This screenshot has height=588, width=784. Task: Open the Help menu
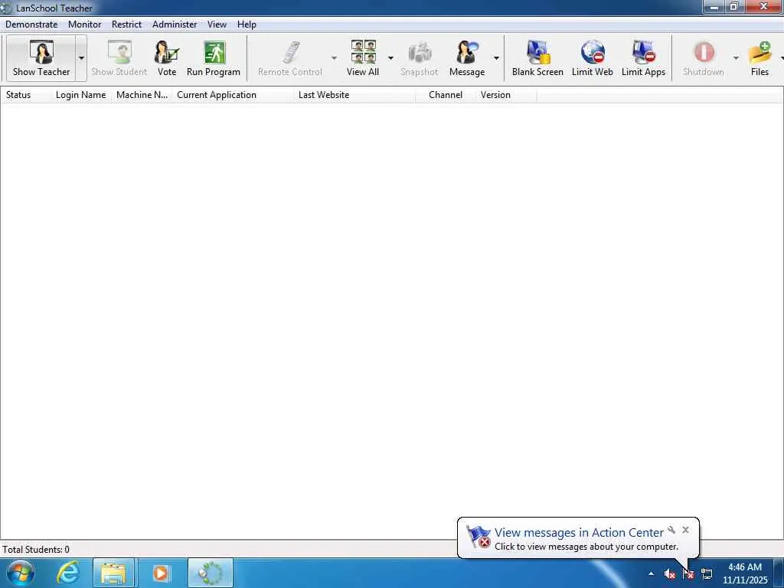click(x=247, y=24)
